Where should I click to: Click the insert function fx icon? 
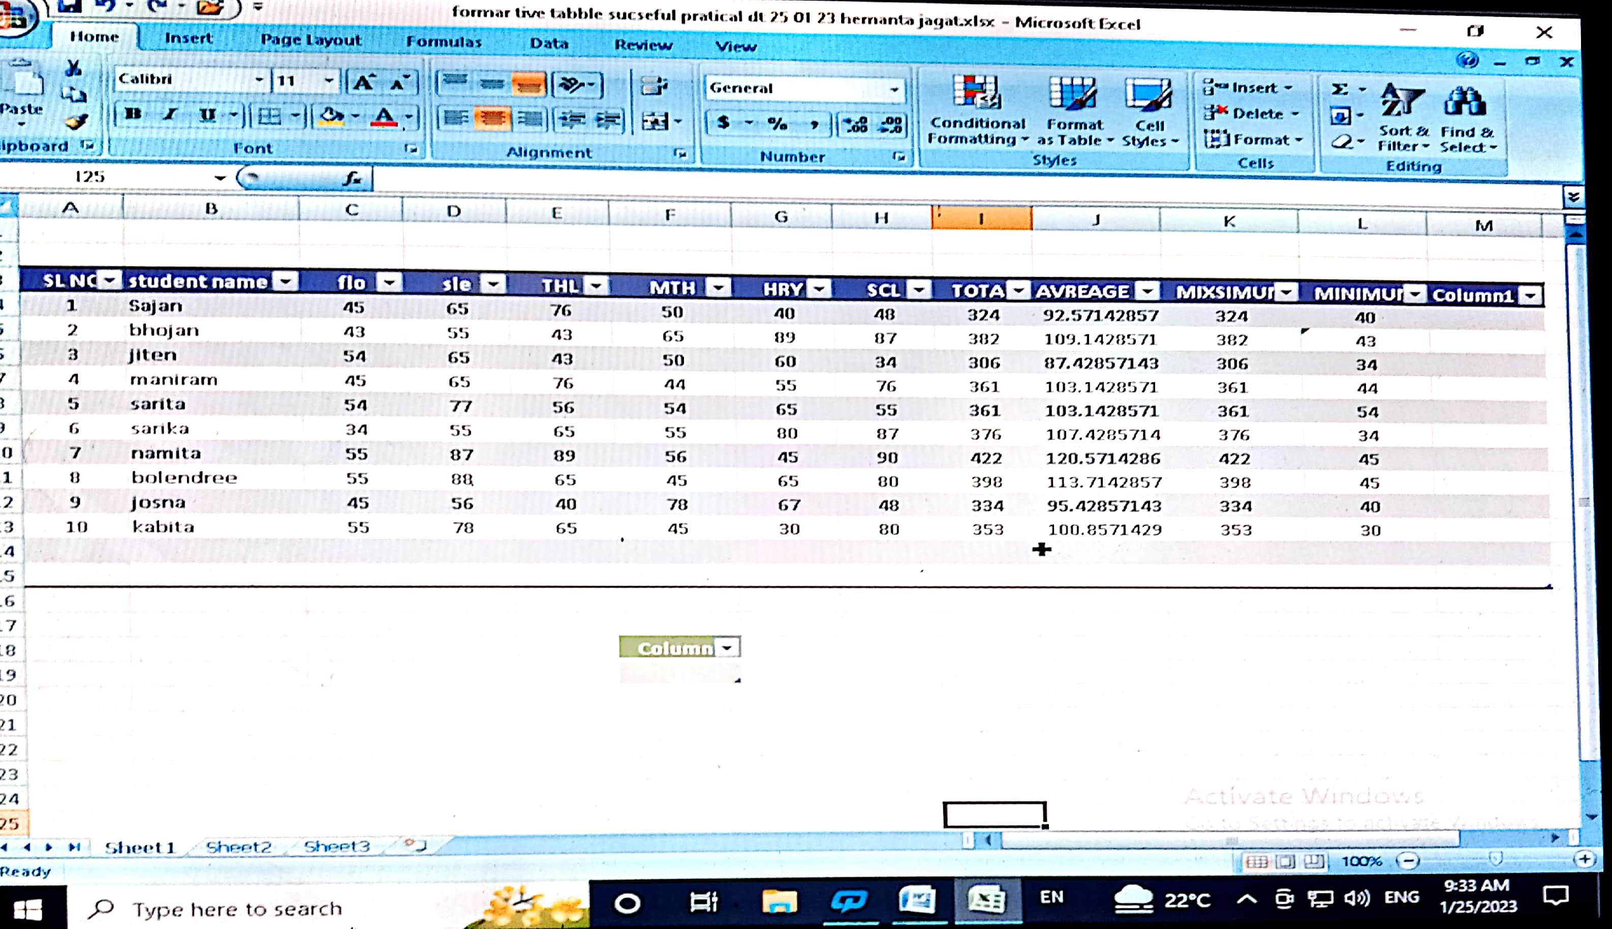click(352, 179)
